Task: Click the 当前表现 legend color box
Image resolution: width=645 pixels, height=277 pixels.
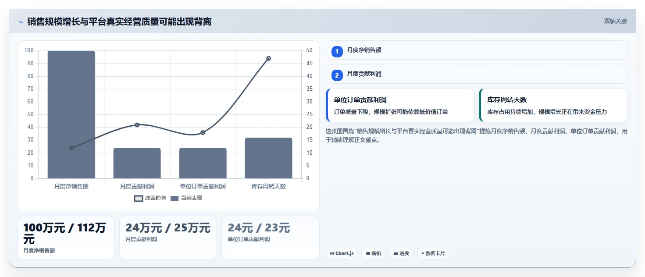Action: pyautogui.click(x=175, y=198)
